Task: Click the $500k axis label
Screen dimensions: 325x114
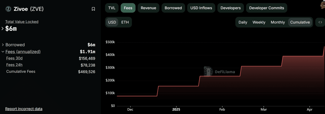Action: coord(110,42)
